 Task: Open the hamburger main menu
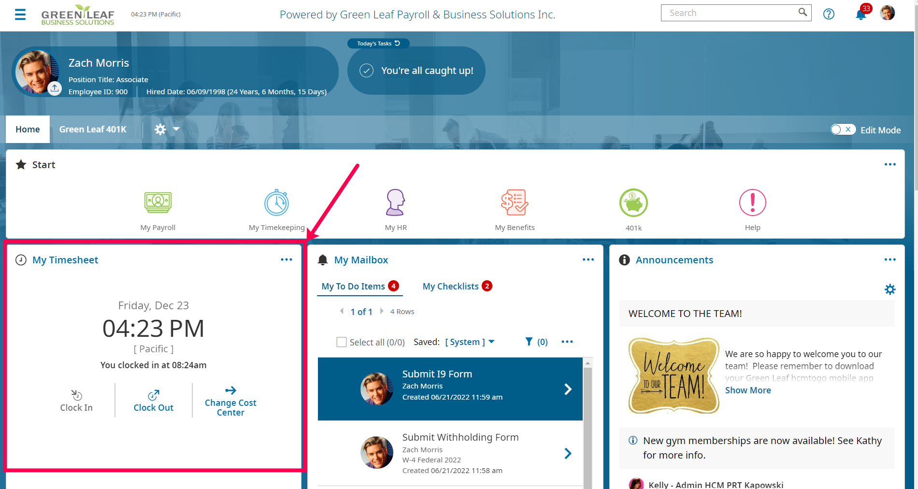[20, 14]
